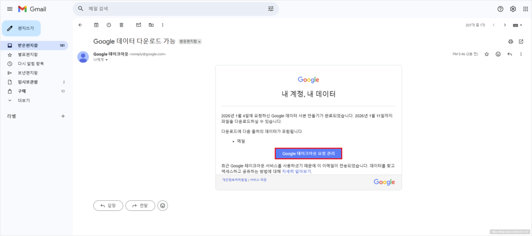Viewport: 532px width, 236px height.
Task: Create a new label with the plus icon
Action: pyautogui.click(x=63, y=116)
